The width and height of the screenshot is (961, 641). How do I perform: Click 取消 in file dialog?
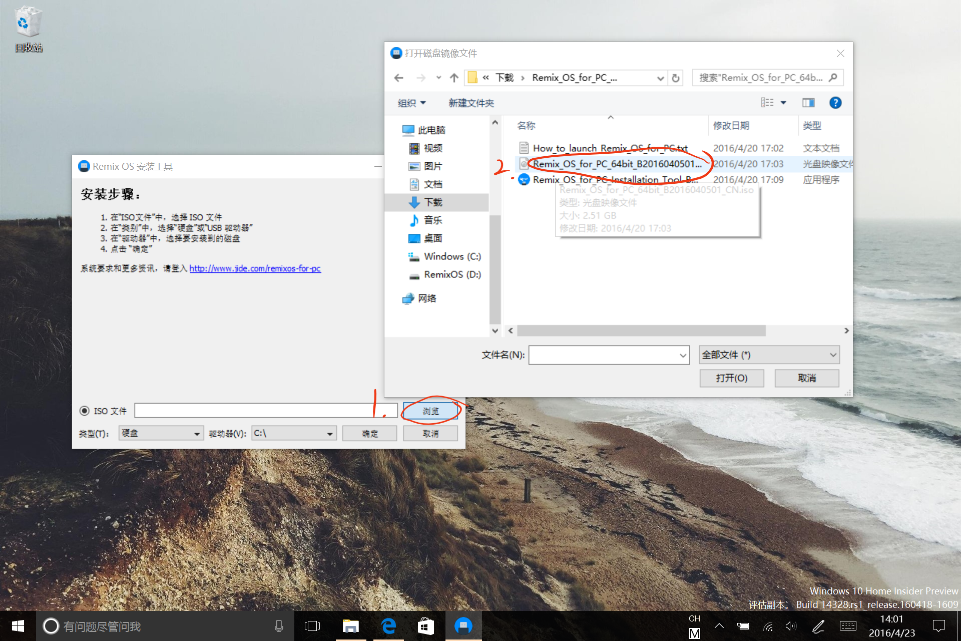(807, 378)
